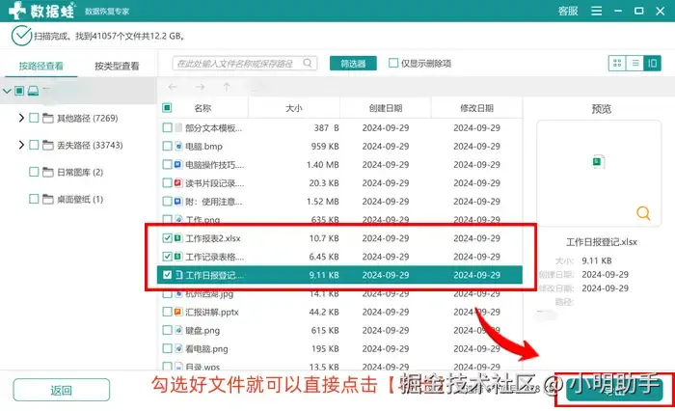Viewport: 675px width, 411px height.
Task: Select the detail preview layout icon
Action: point(652,64)
